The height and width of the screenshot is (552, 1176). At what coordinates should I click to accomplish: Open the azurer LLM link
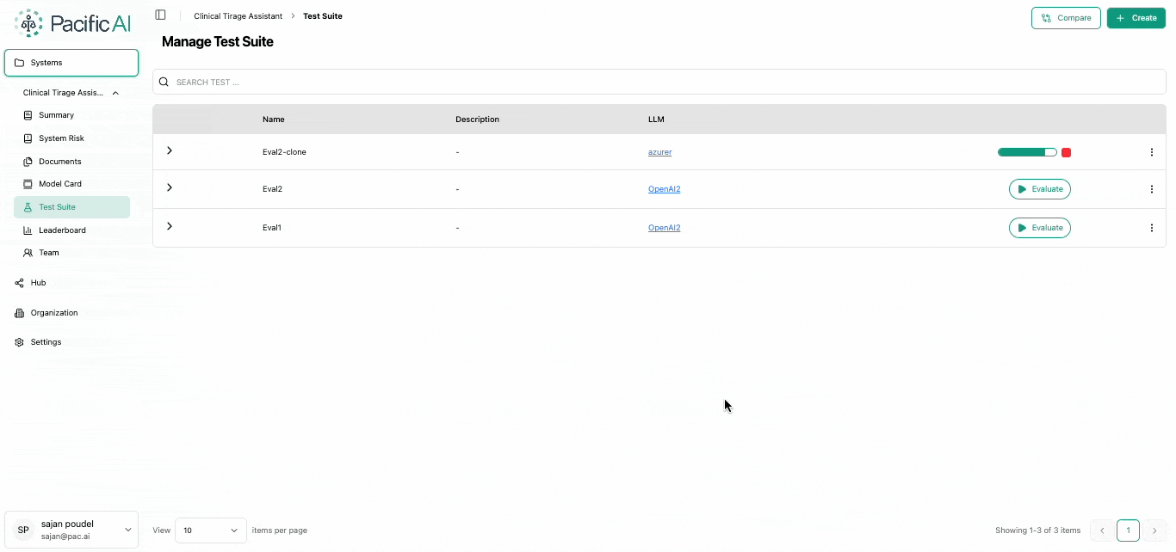[659, 152]
